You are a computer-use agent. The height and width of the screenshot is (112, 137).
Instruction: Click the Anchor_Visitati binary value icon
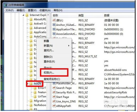pyautogui.click(x=54, y=25)
